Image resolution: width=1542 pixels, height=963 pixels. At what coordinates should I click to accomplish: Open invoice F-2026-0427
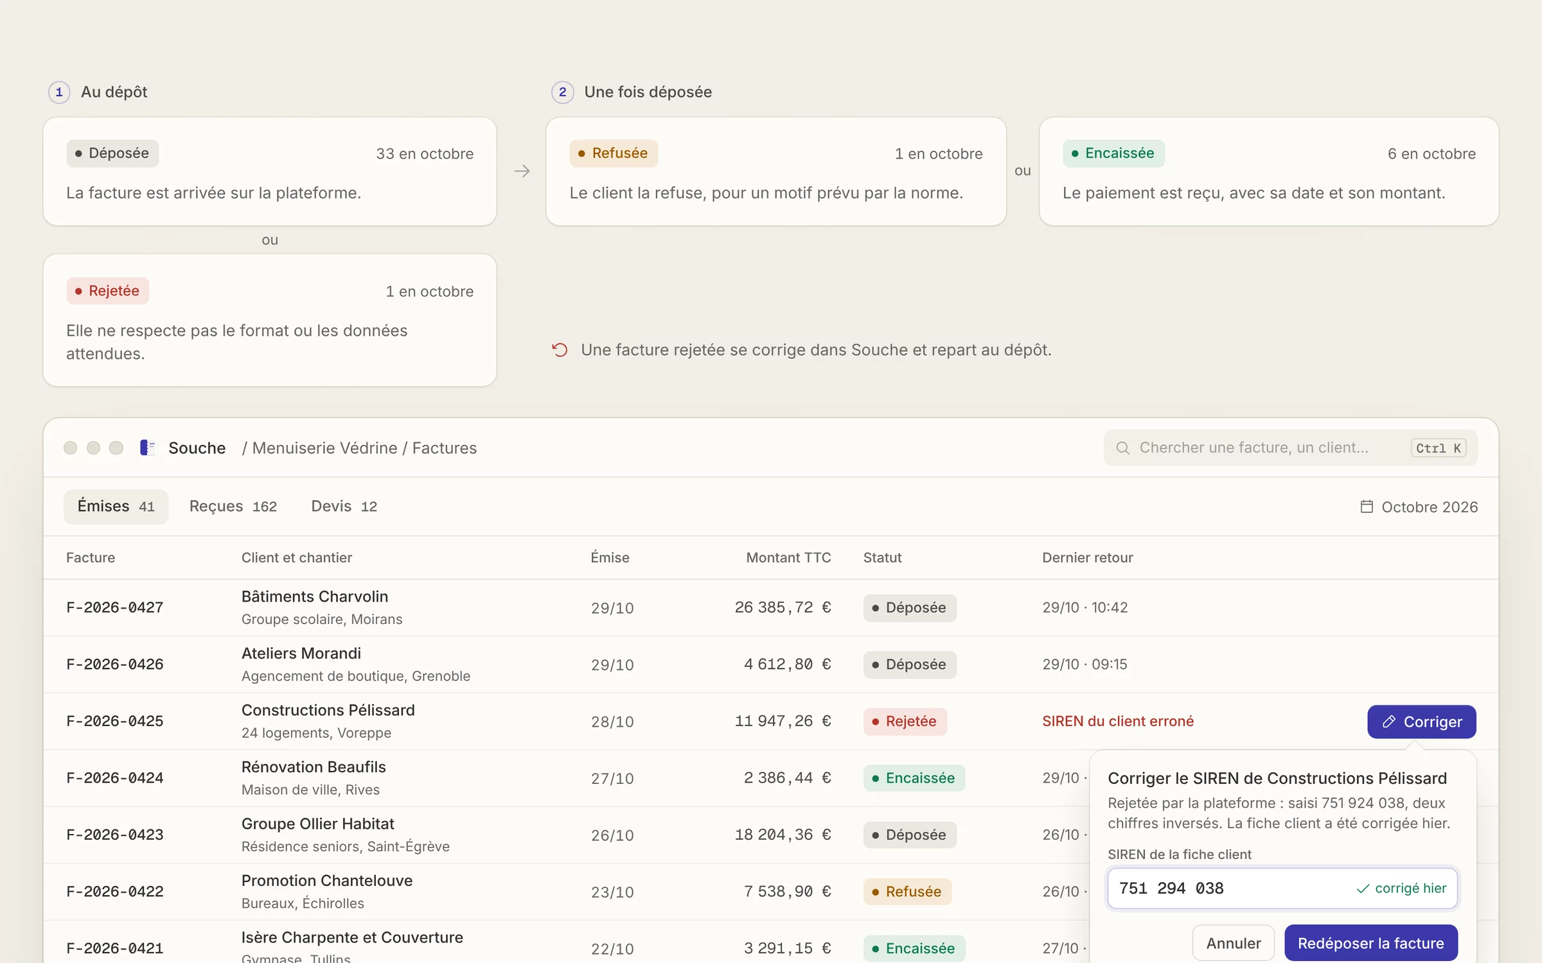click(115, 607)
